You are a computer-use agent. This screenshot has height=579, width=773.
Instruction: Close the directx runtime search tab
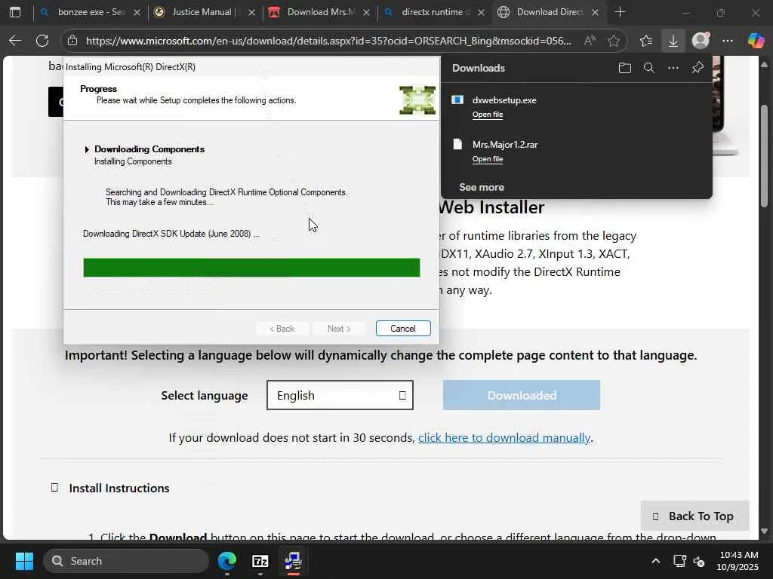click(x=481, y=12)
